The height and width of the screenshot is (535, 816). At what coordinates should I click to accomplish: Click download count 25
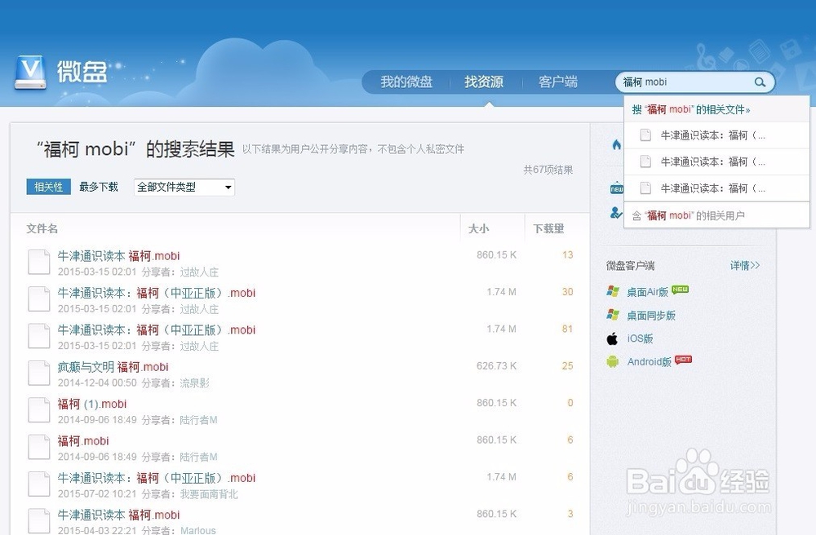click(x=567, y=366)
